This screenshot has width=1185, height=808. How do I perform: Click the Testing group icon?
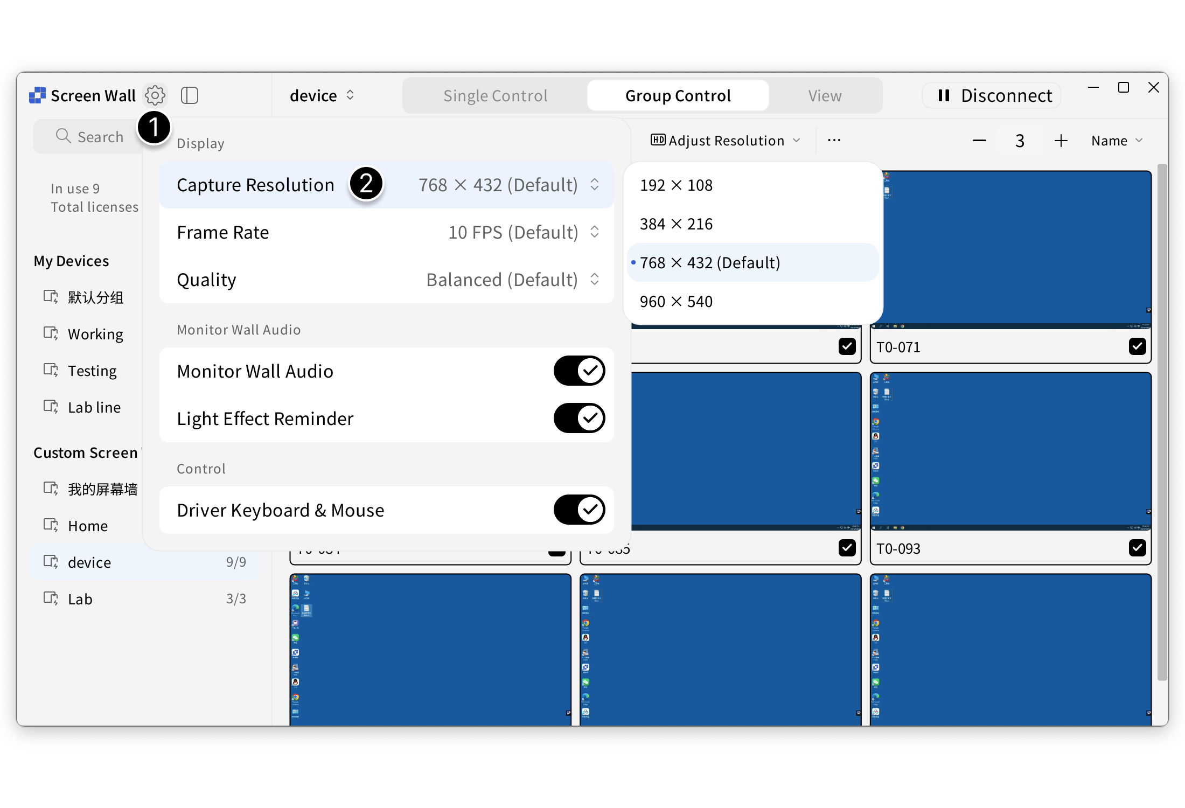51,370
